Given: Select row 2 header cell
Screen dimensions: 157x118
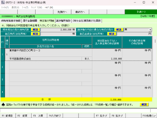Looking at the screenshot, I should click(x=2, y=67).
